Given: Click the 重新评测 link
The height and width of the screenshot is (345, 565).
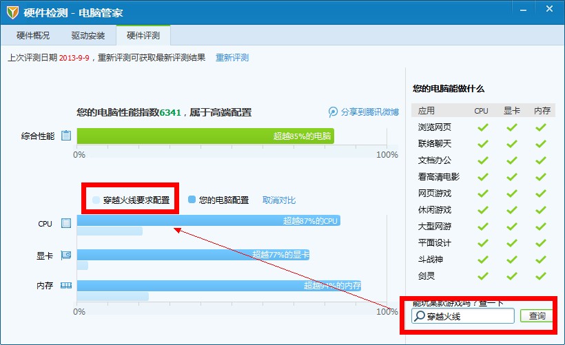Looking at the screenshot, I should [232, 58].
